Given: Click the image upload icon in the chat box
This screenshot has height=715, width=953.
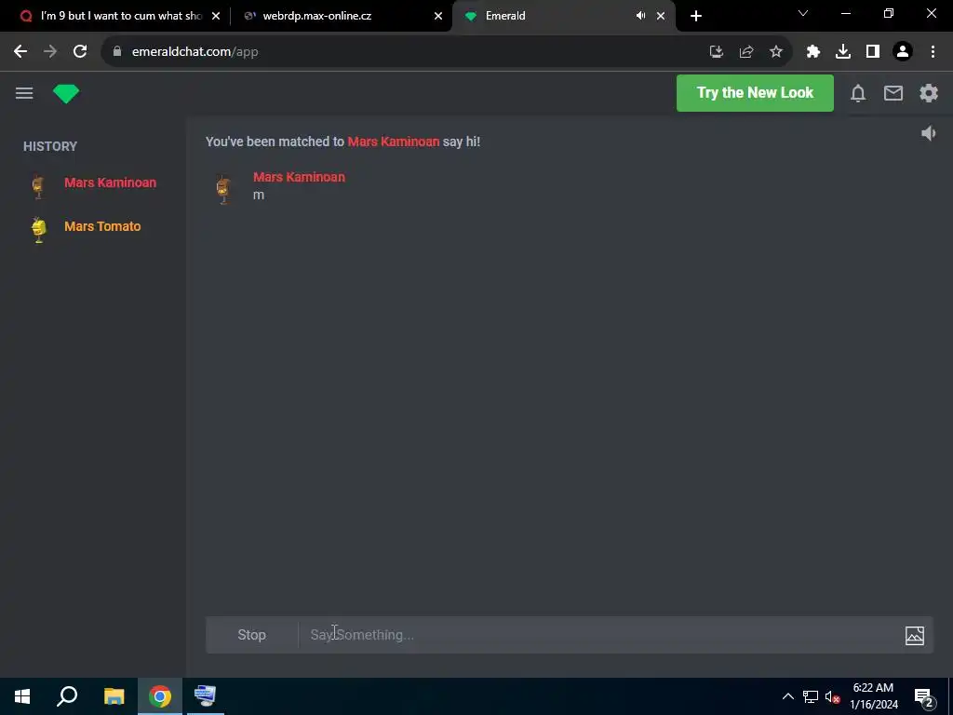Looking at the screenshot, I should click(x=914, y=635).
